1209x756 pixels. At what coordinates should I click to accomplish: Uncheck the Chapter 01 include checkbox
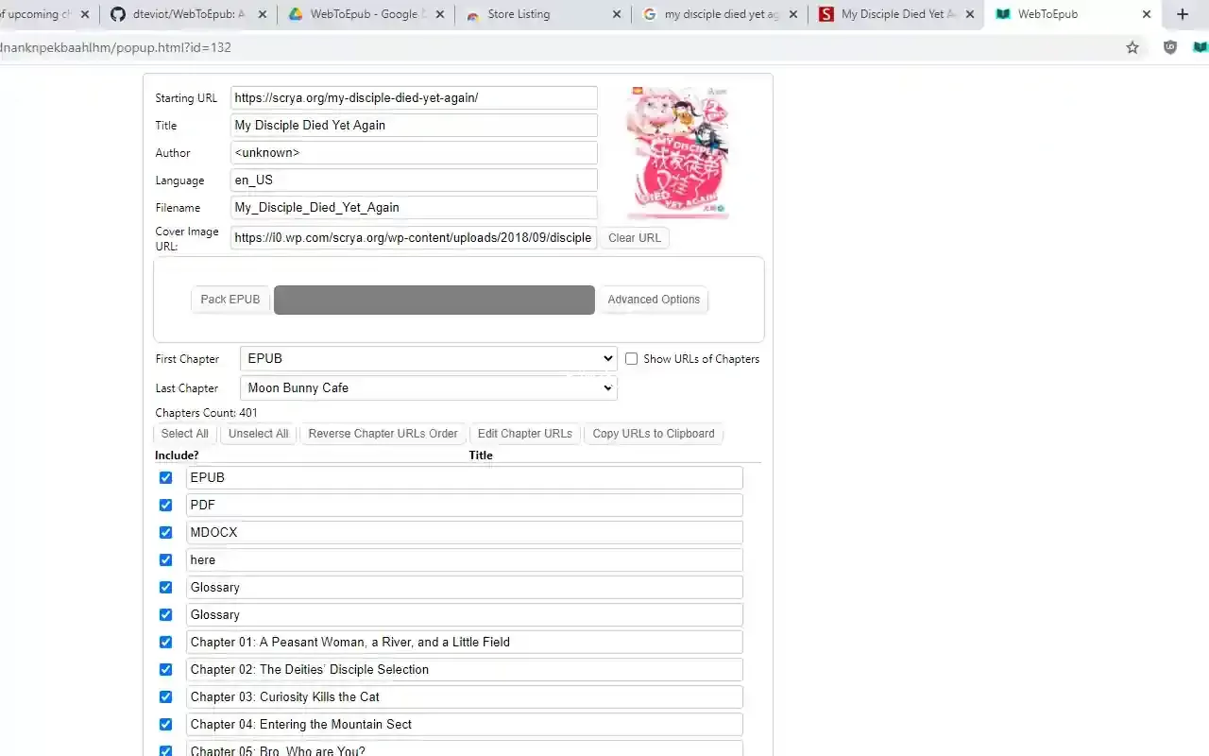pos(165,642)
